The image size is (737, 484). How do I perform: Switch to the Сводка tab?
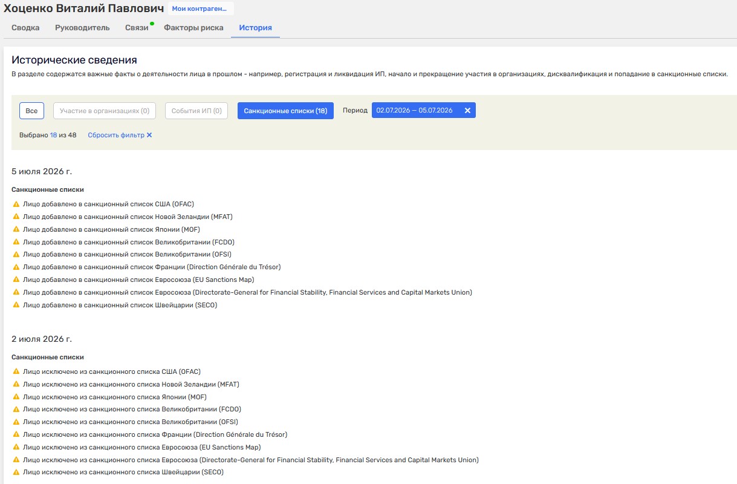[25, 28]
